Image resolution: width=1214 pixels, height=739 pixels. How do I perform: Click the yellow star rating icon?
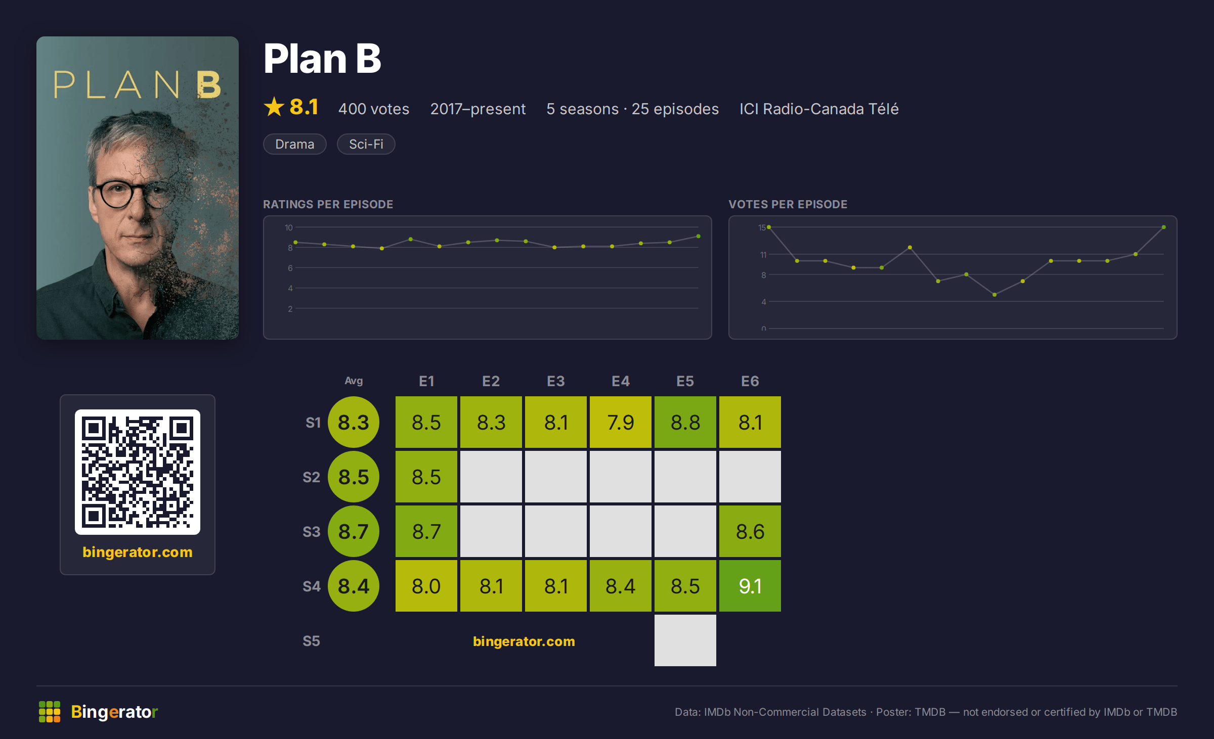[274, 107]
